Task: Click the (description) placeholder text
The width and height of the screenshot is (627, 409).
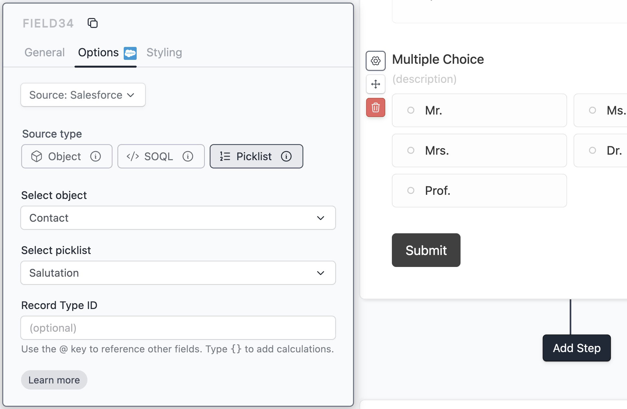Action: pyautogui.click(x=425, y=79)
